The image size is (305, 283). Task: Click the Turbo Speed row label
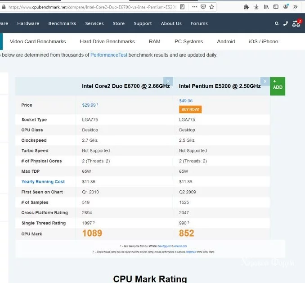pyautogui.click(x=35, y=151)
